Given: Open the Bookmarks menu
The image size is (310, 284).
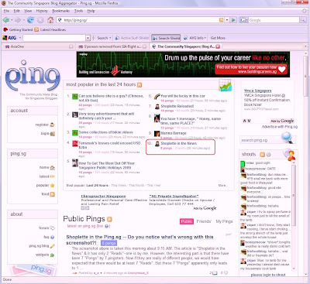Looking at the screenshot, I should tap(61, 11).
